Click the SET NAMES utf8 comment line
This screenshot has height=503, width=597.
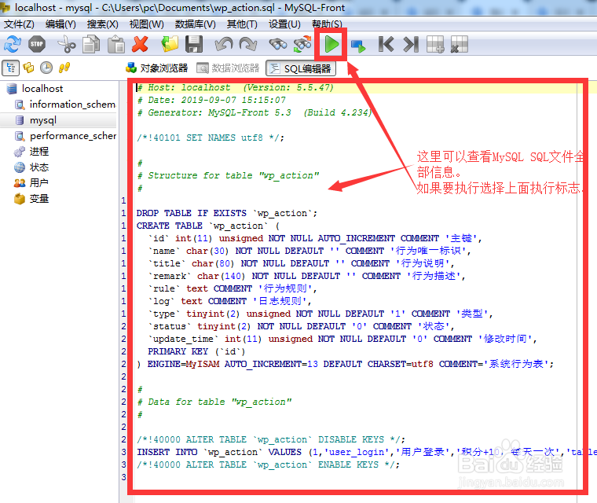coord(211,138)
